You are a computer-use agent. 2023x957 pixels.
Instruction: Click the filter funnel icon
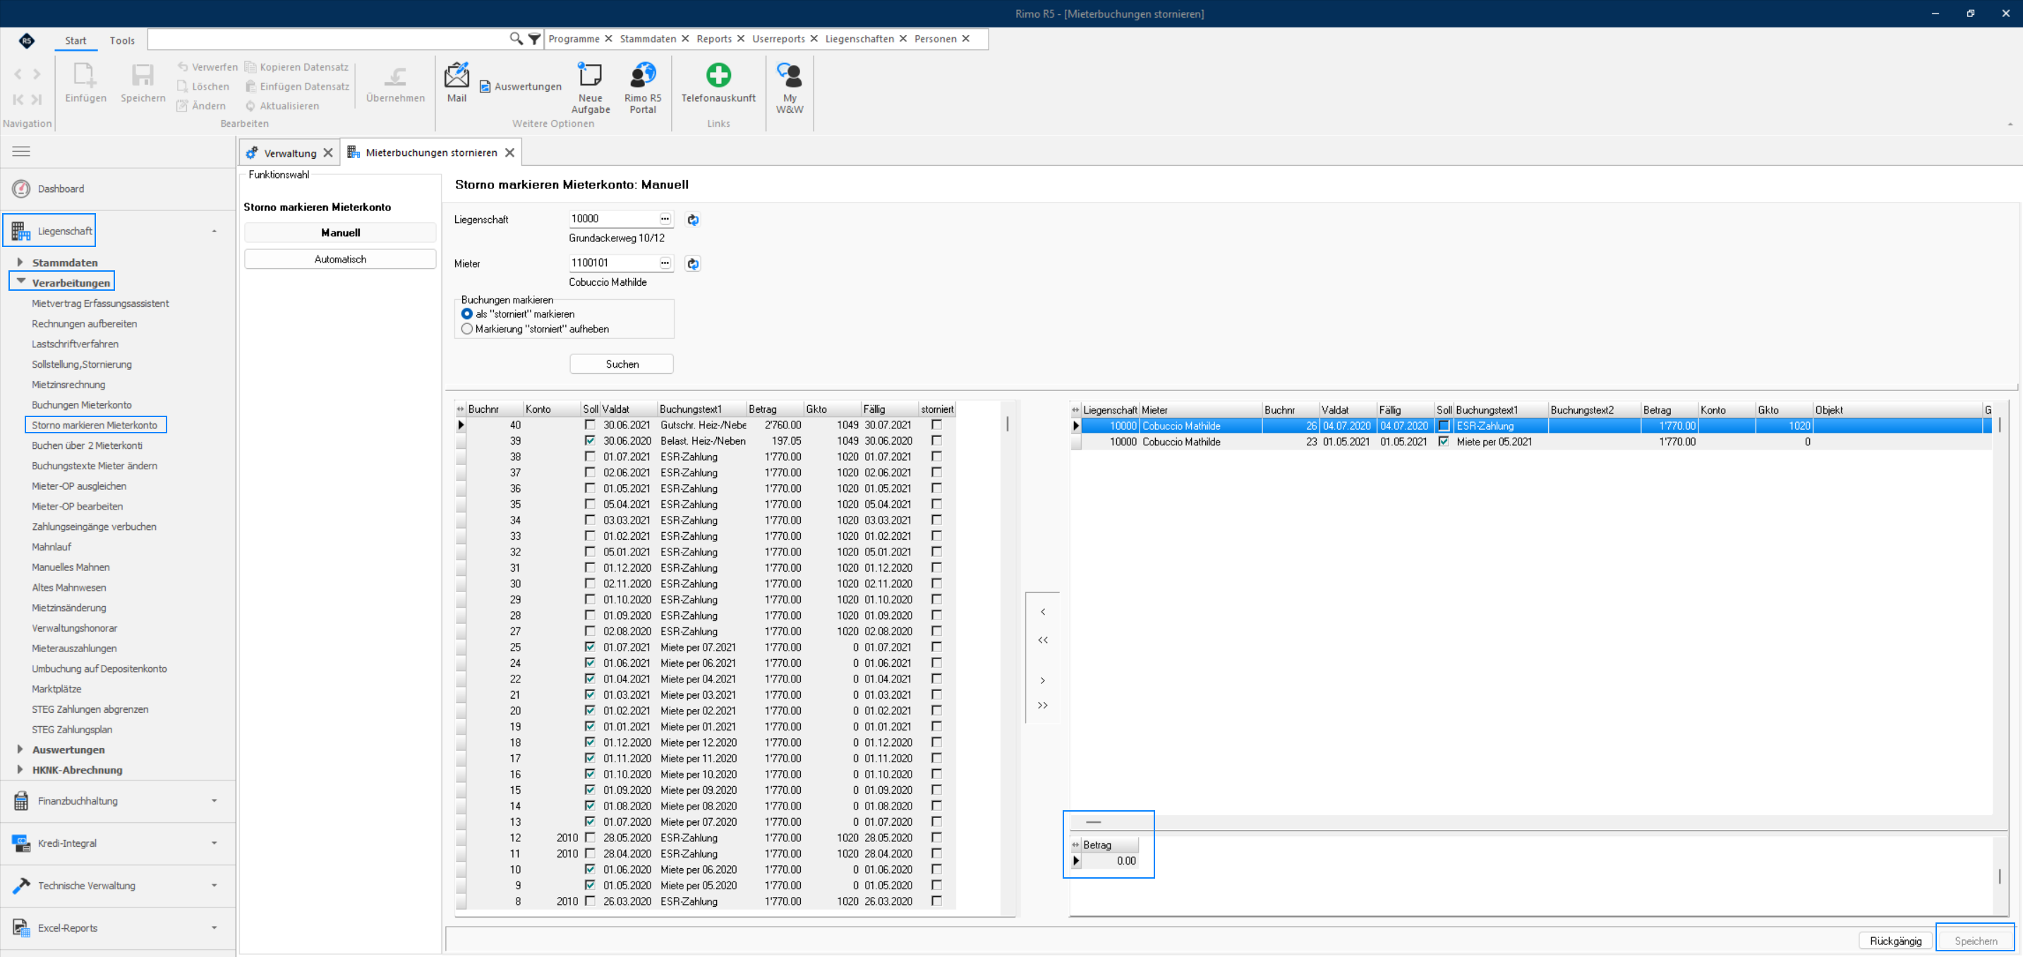click(x=534, y=39)
